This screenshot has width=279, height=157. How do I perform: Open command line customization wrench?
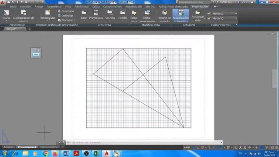click(x=64, y=142)
